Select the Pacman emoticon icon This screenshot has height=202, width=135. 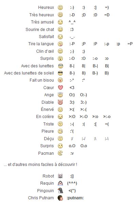tap(60, 153)
